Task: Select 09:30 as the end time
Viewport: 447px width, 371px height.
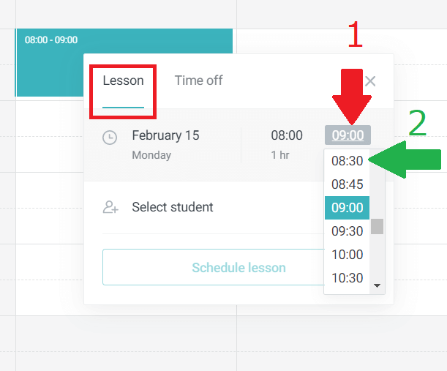Action: point(347,231)
